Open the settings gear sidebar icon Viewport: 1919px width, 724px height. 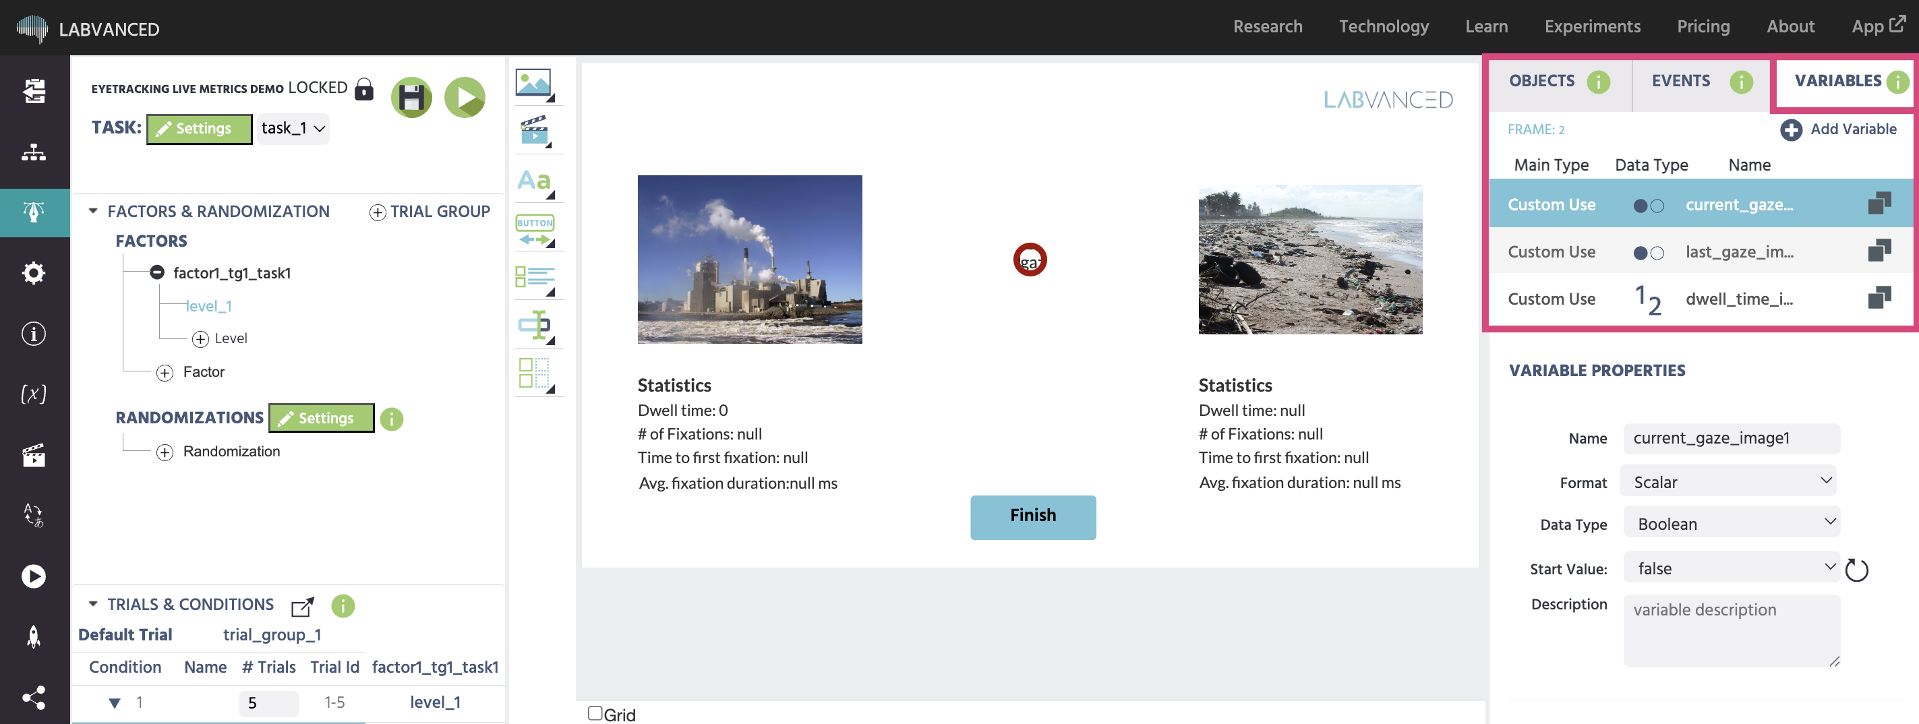pyautogui.click(x=34, y=274)
